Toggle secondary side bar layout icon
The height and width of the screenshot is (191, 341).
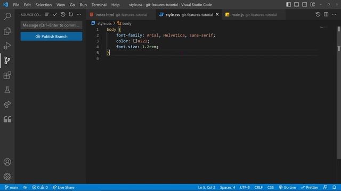click(304, 5)
